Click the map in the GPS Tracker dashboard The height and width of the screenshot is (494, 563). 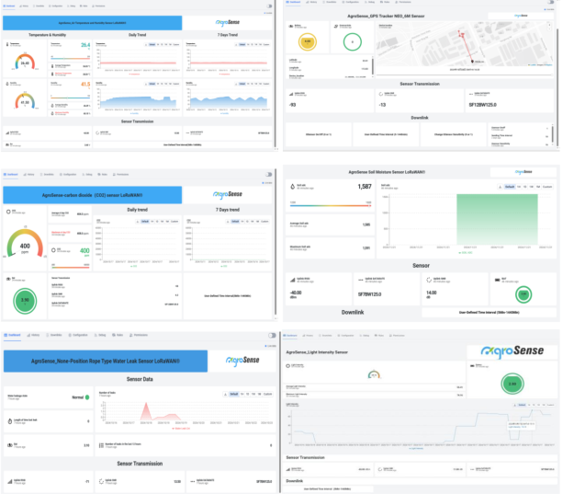[x=464, y=44]
